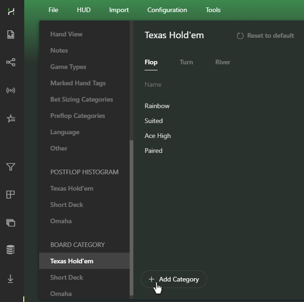Click the download arrow icon
Screen dimensions: 304x302
click(x=10, y=279)
